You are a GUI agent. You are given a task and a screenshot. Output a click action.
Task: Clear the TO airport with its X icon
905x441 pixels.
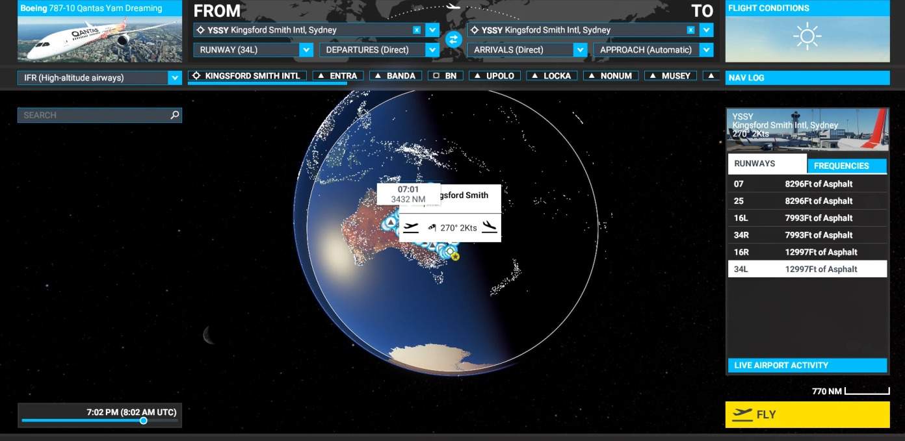click(691, 30)
